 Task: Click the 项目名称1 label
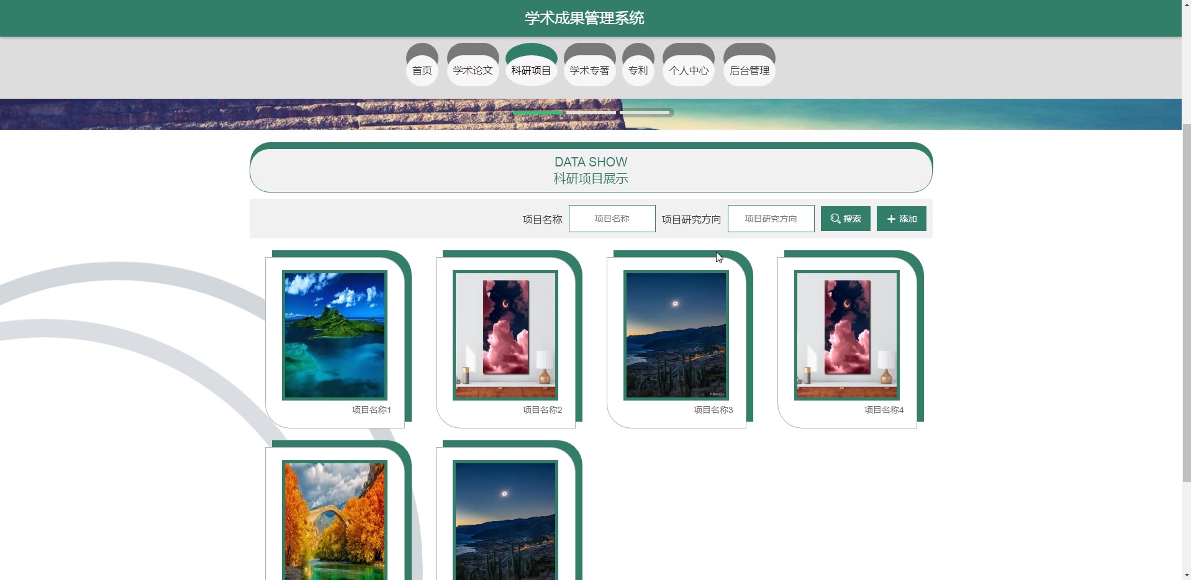pos(371,410)
